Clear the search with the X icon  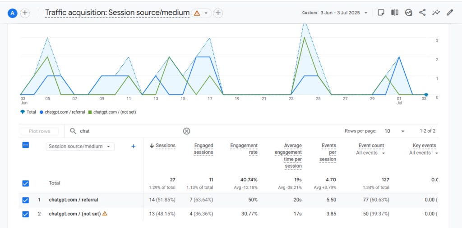click(186, 131)
